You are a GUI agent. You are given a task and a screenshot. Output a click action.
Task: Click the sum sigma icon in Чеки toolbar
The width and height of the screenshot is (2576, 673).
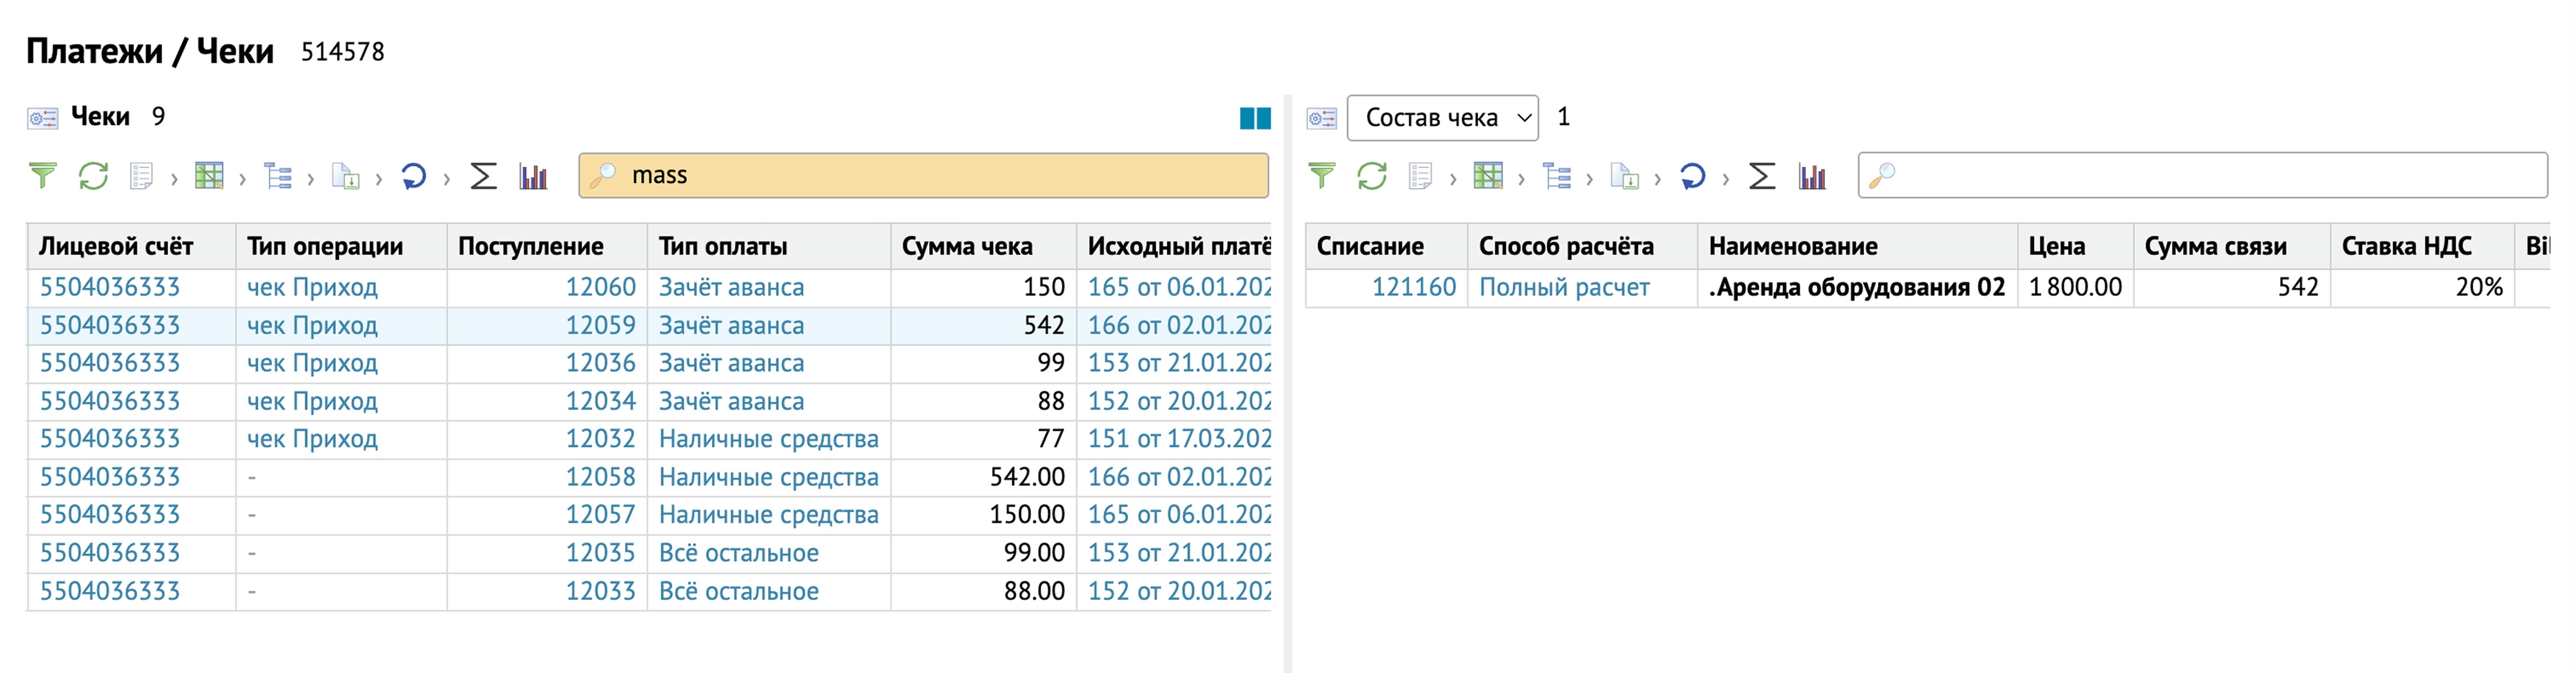coord(483,176)
